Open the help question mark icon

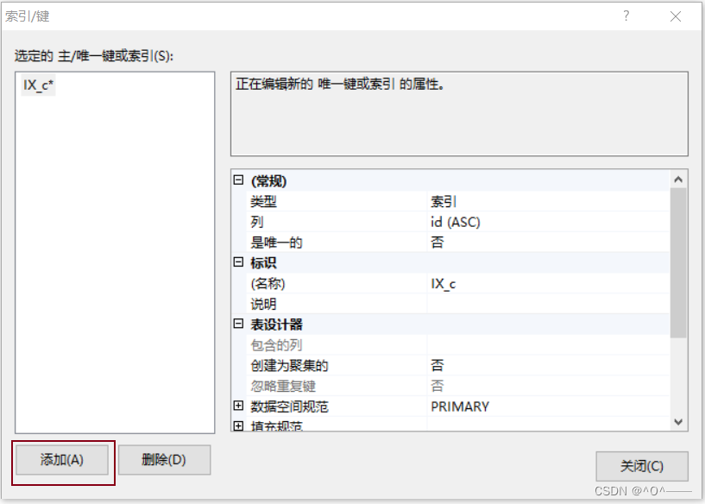626,16
